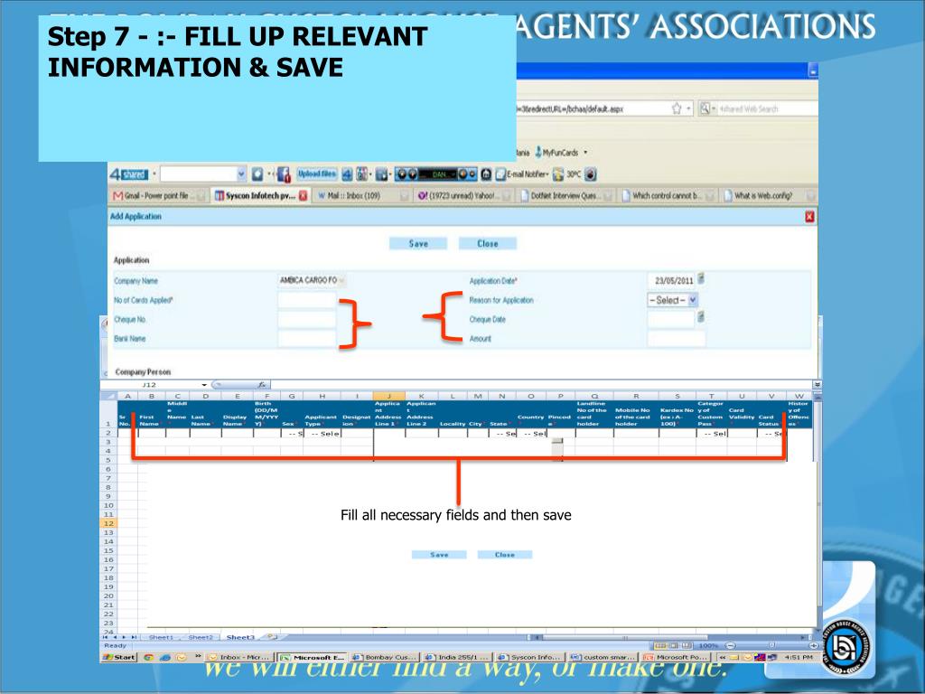The image size is (925, 694).
Task: Open the Inbox - Micr... taskbar item
Action: (x=238, y=657)
